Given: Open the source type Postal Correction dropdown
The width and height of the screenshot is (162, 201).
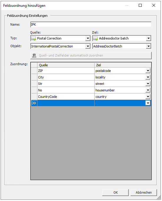Looking at the screenshot, I should click(88, 38).
